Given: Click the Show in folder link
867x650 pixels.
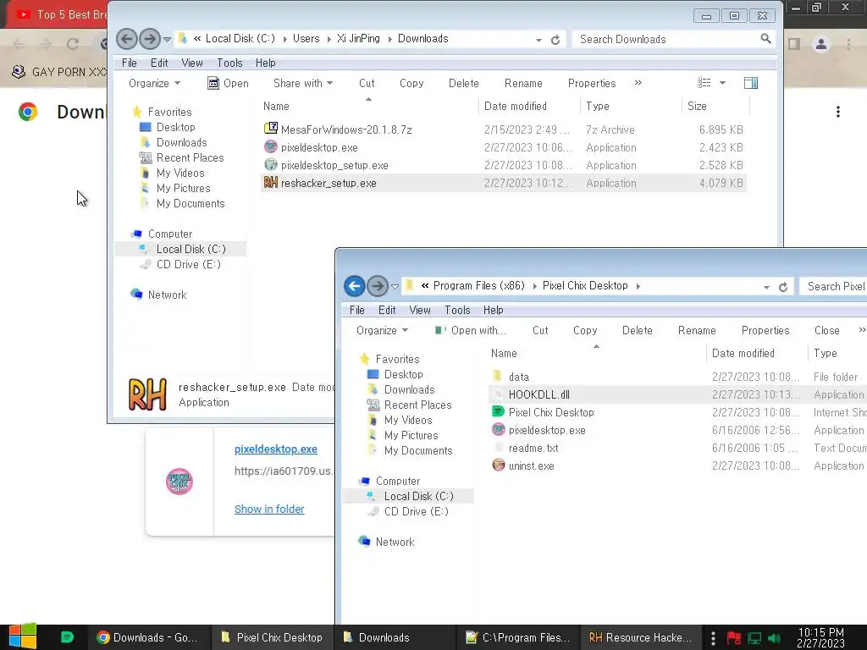Looking at the screenshot, I should tap(269, 509).
